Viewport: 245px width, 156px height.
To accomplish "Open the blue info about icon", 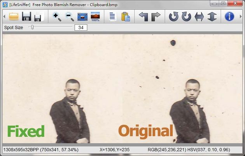I will point(229,16).
